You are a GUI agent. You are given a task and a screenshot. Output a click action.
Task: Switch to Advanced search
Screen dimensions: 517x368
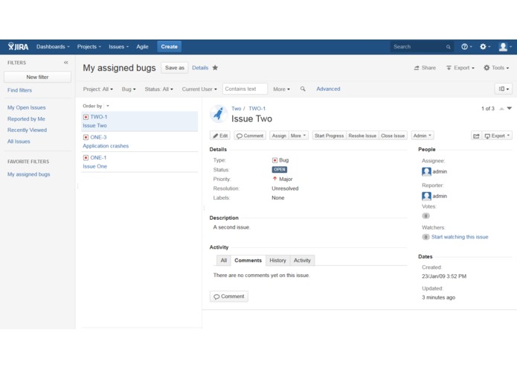tap(328, 89)
